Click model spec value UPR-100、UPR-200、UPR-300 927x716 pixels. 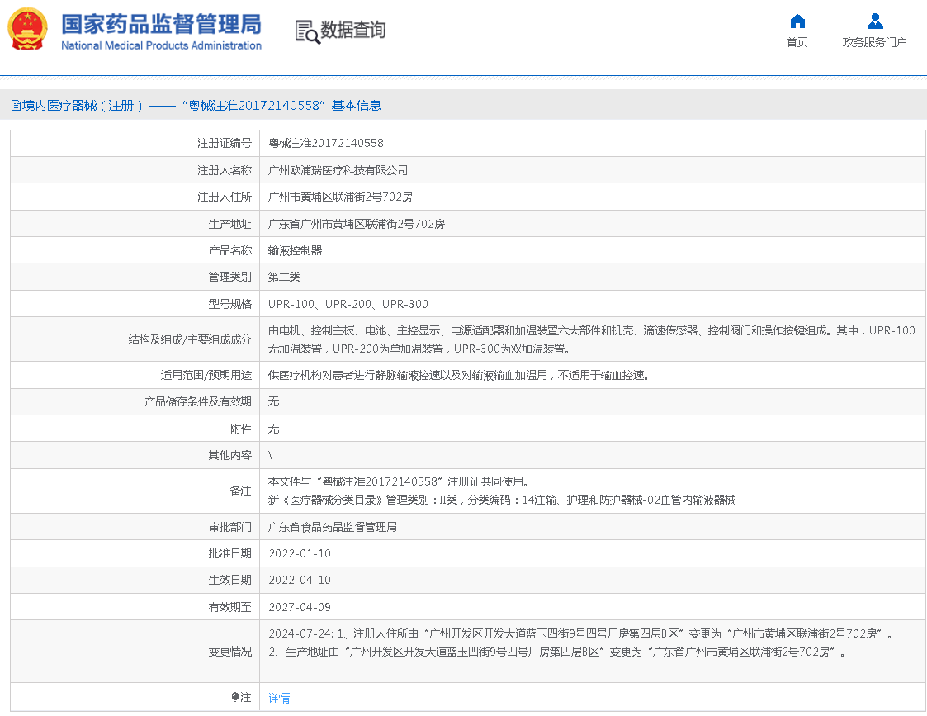tap(348, 304)
